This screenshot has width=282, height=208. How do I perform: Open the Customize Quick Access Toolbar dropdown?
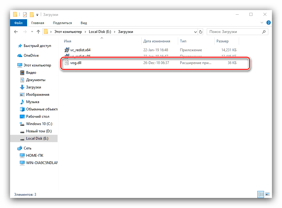[37, 15]
